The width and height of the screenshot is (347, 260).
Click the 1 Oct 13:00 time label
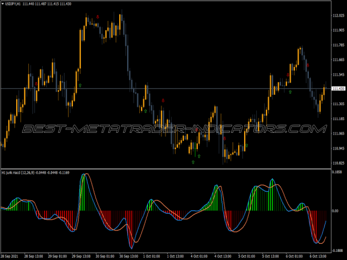tap(175, 256)
